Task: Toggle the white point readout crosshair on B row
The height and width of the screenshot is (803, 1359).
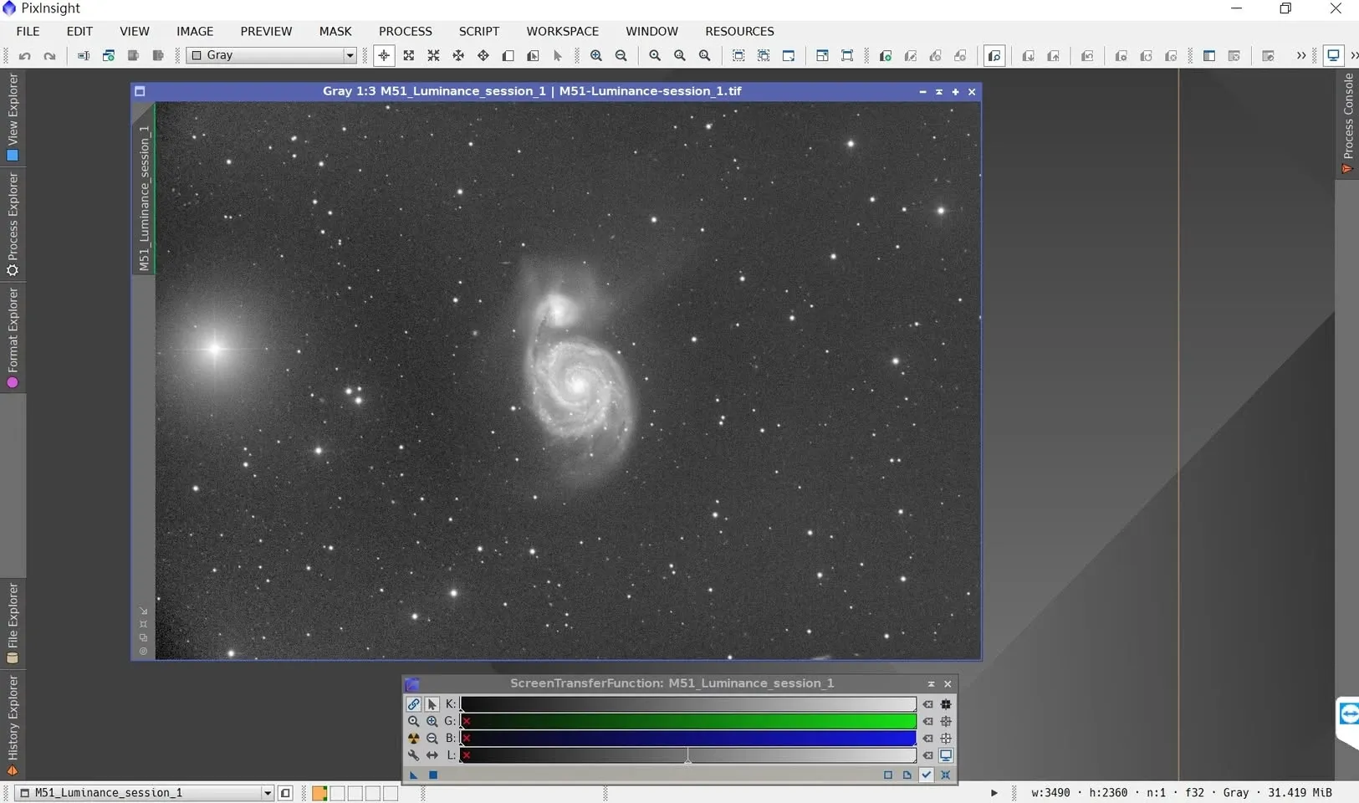Action: (946, 739)
